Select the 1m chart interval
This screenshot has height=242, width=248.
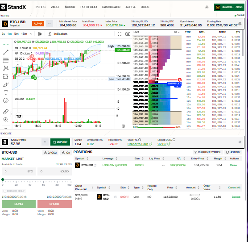click(9, 34)
